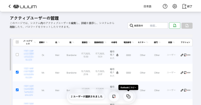
Task: Open the 日本語 language selector
Action: pyautogui.click(x=147, y=6)
